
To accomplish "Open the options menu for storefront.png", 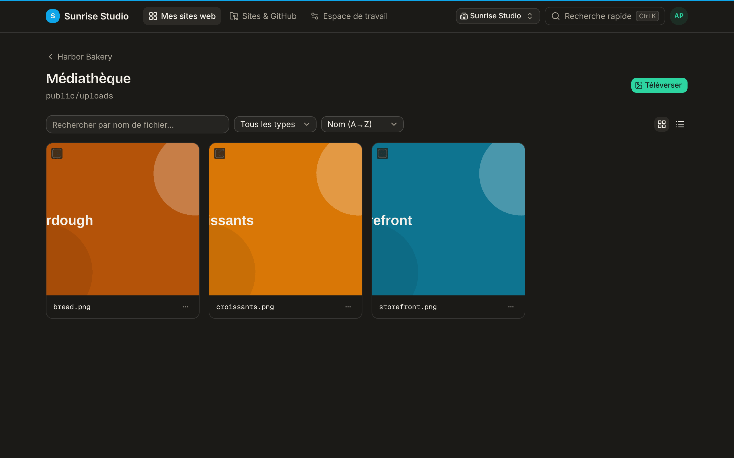I will [x=511, y=307].
